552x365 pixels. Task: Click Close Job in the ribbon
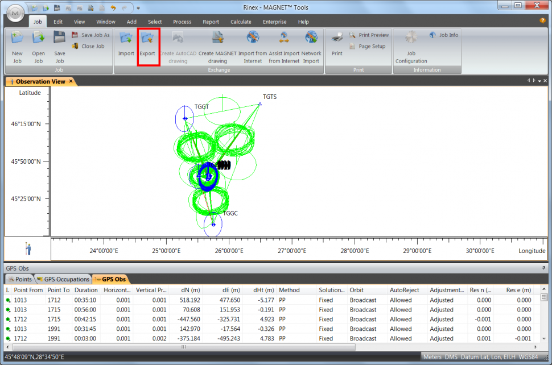click(88, 46)
